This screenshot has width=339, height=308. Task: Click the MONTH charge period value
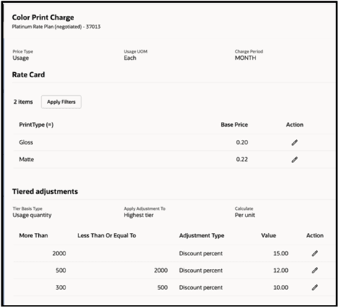(x=245, y=58)
